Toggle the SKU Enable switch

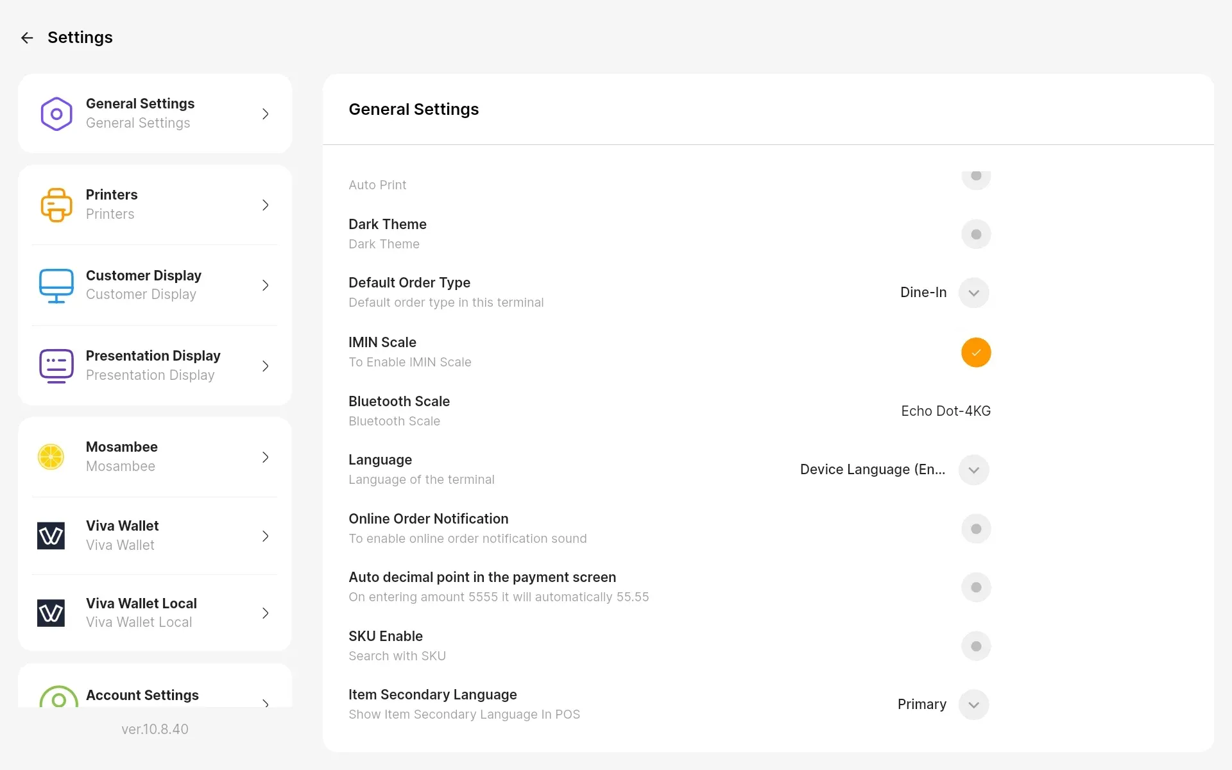(x=976, y=646)
